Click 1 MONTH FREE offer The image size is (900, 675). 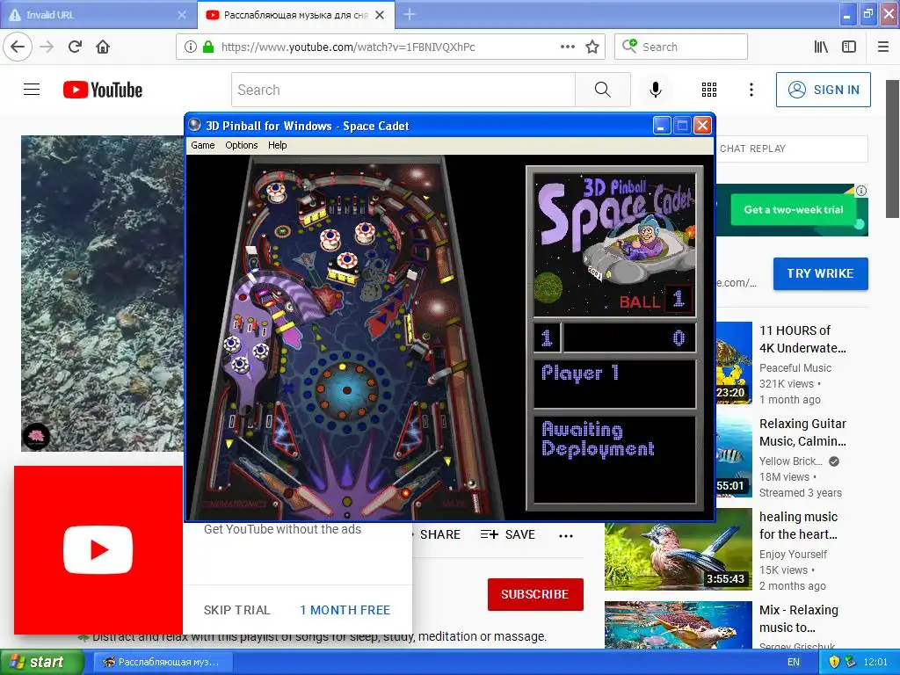345,610
